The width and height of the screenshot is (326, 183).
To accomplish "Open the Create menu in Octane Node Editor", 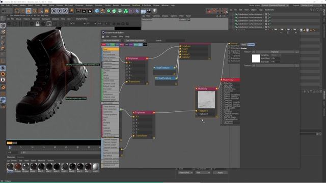I will click(114, 37).
